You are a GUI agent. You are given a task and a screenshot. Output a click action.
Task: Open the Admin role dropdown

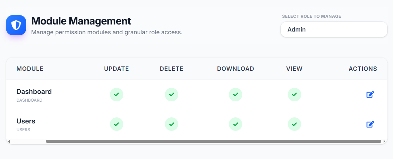click(334, 30)
